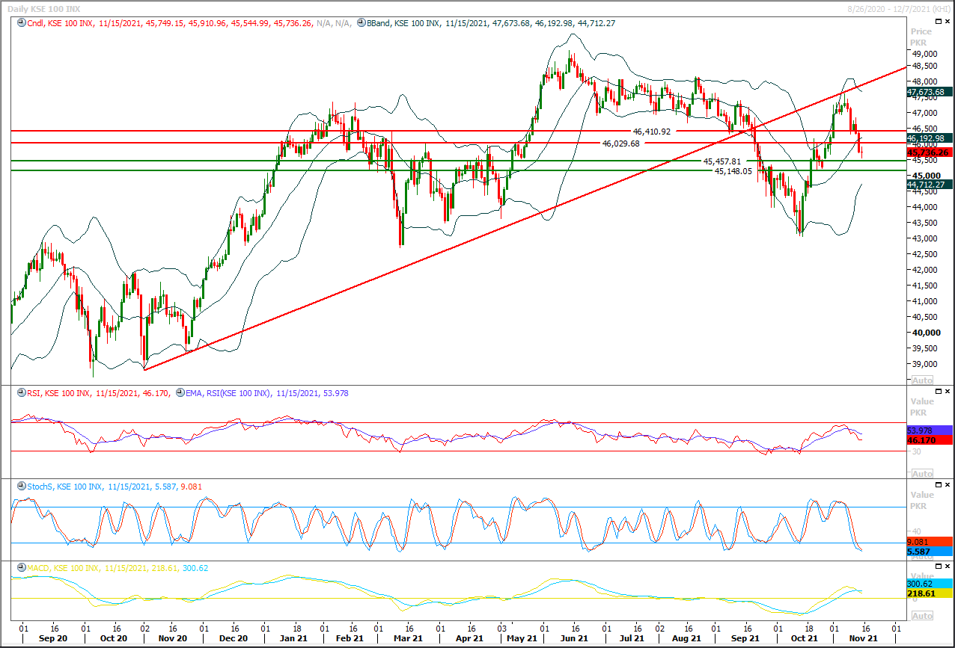This screenshot has width=955, height=648.
Task: Click the 43,000 price axis tick
Action: pyautogui.click(x=924, y=238)
